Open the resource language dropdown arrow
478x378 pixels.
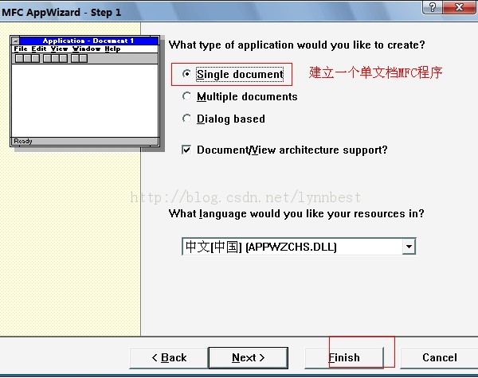(409, 247)
